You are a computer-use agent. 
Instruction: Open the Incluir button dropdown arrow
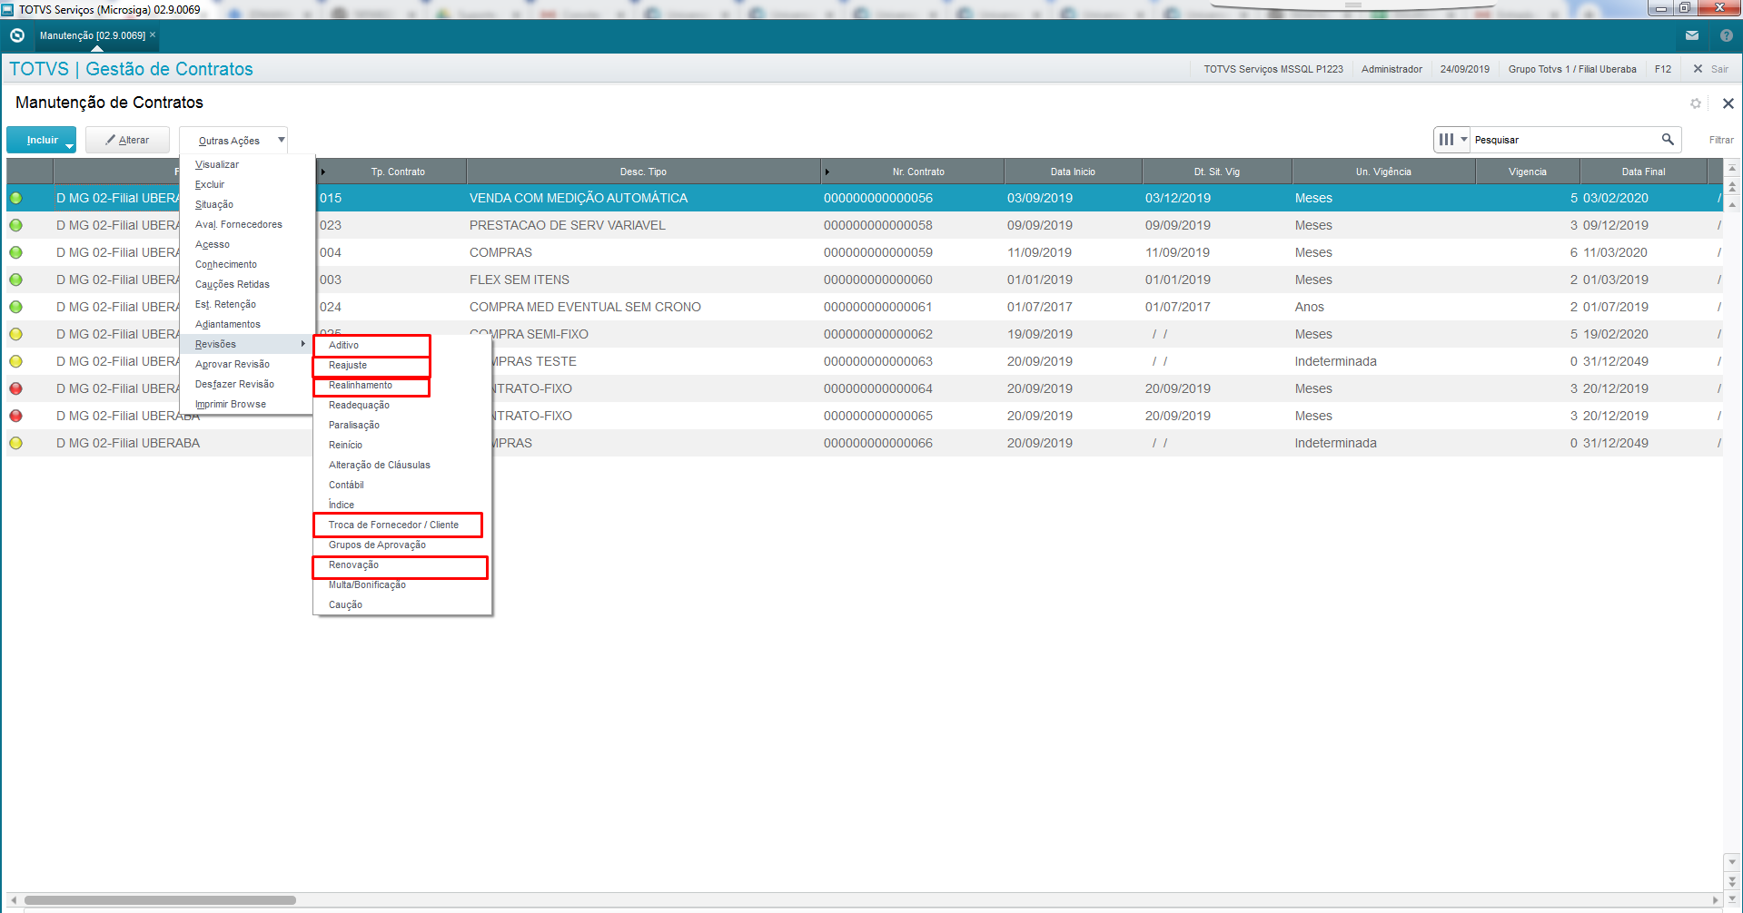70,145
